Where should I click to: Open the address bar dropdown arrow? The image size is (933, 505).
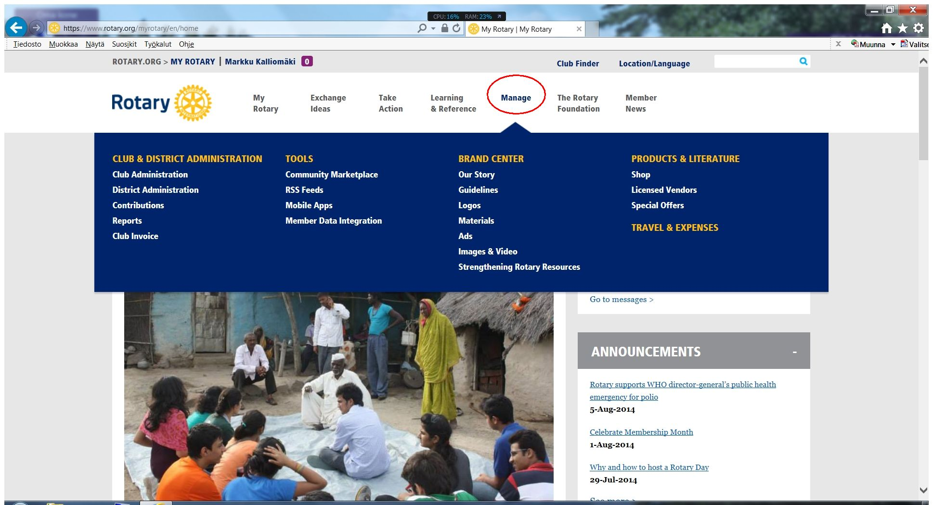(x=433, y=29)
